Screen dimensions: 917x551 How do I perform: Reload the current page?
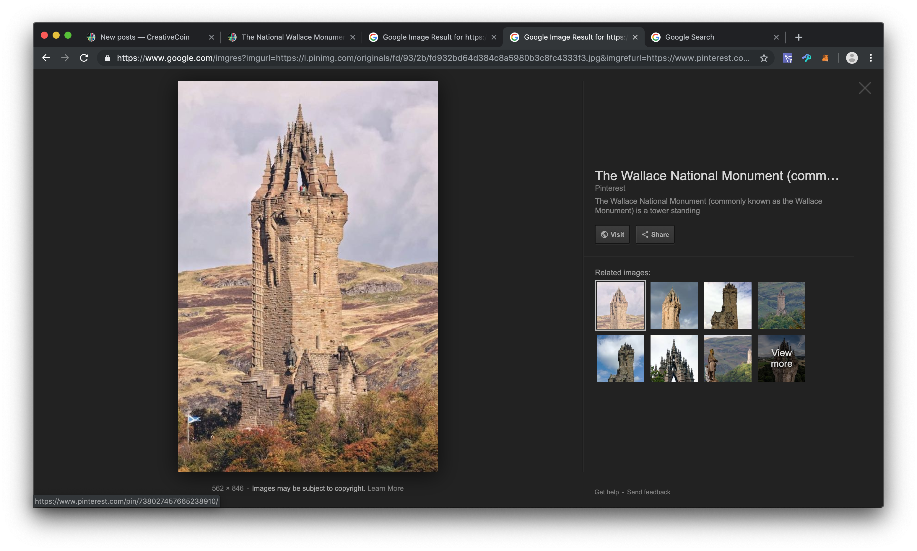pos(84,58)
